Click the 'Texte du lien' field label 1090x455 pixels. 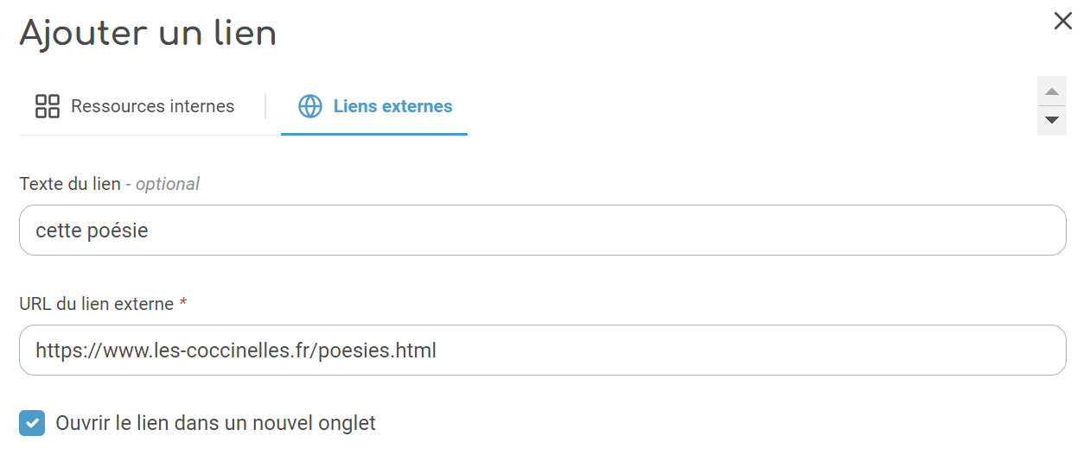pyautogui.click(x=70, y=184)
